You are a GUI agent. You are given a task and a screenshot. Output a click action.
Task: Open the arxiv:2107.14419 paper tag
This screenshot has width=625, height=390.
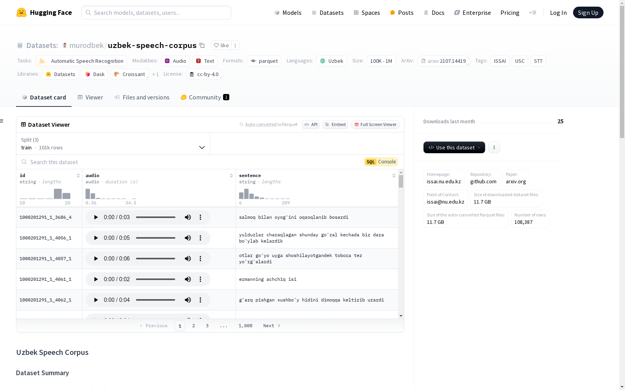443,61
